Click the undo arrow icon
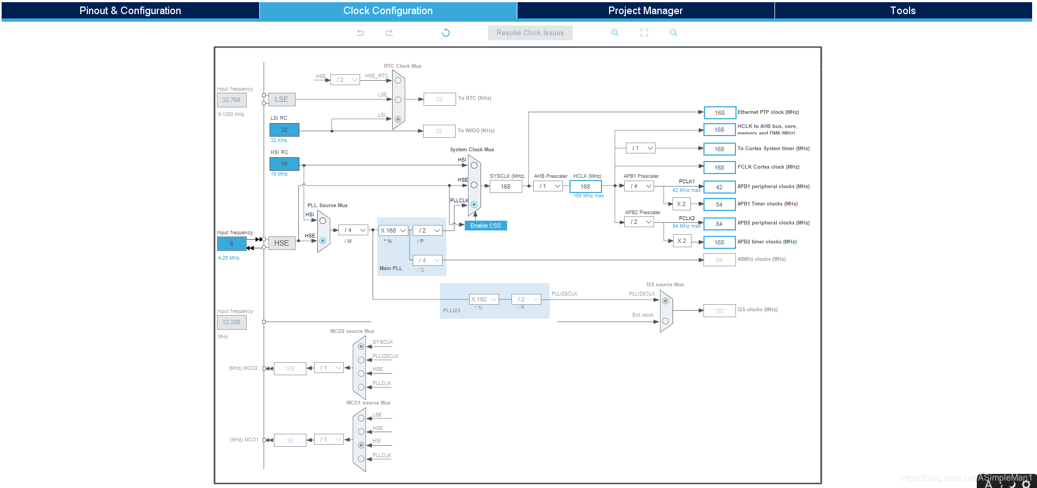The height and width of the screenshot is (488, 1037). pos(360,33)
